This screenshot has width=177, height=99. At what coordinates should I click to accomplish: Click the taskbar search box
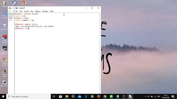tap(28, 97)
